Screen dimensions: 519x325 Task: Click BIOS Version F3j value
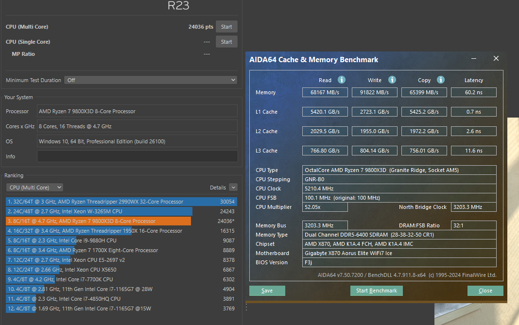click(399, 262)
